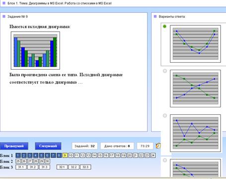
Task: Click the U-shaped line chart thumbnail
Action: pos(195,44)
